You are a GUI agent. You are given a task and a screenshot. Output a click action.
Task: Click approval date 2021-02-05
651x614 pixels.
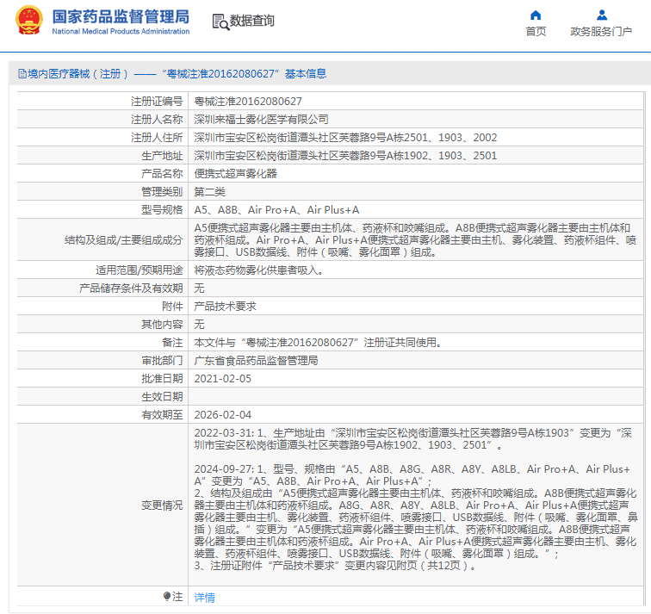222,379
